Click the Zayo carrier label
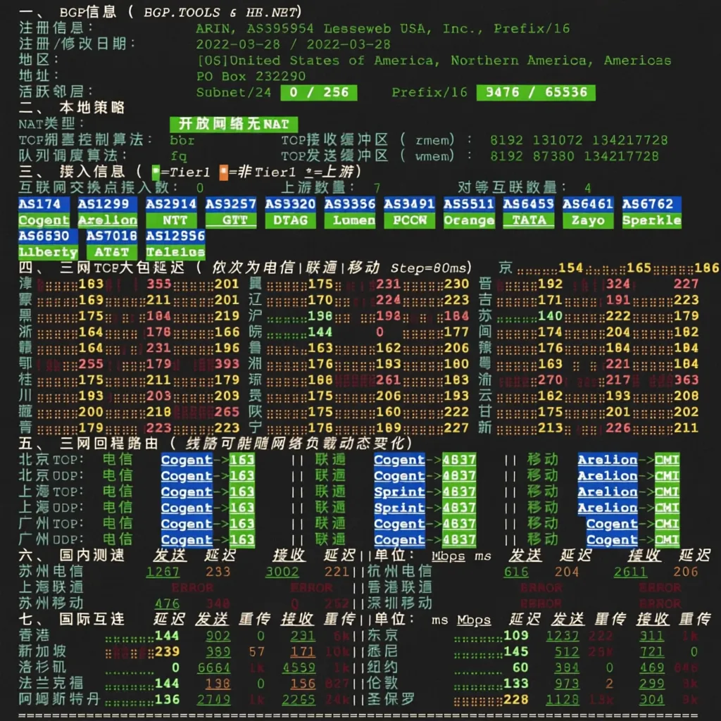Viewport: 721px width, 721px height. coord(588,220)
